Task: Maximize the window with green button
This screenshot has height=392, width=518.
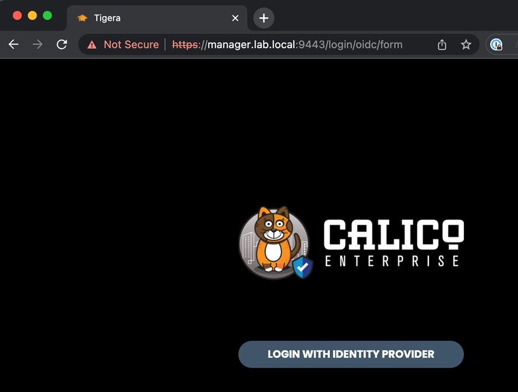Action: [48, 16]
